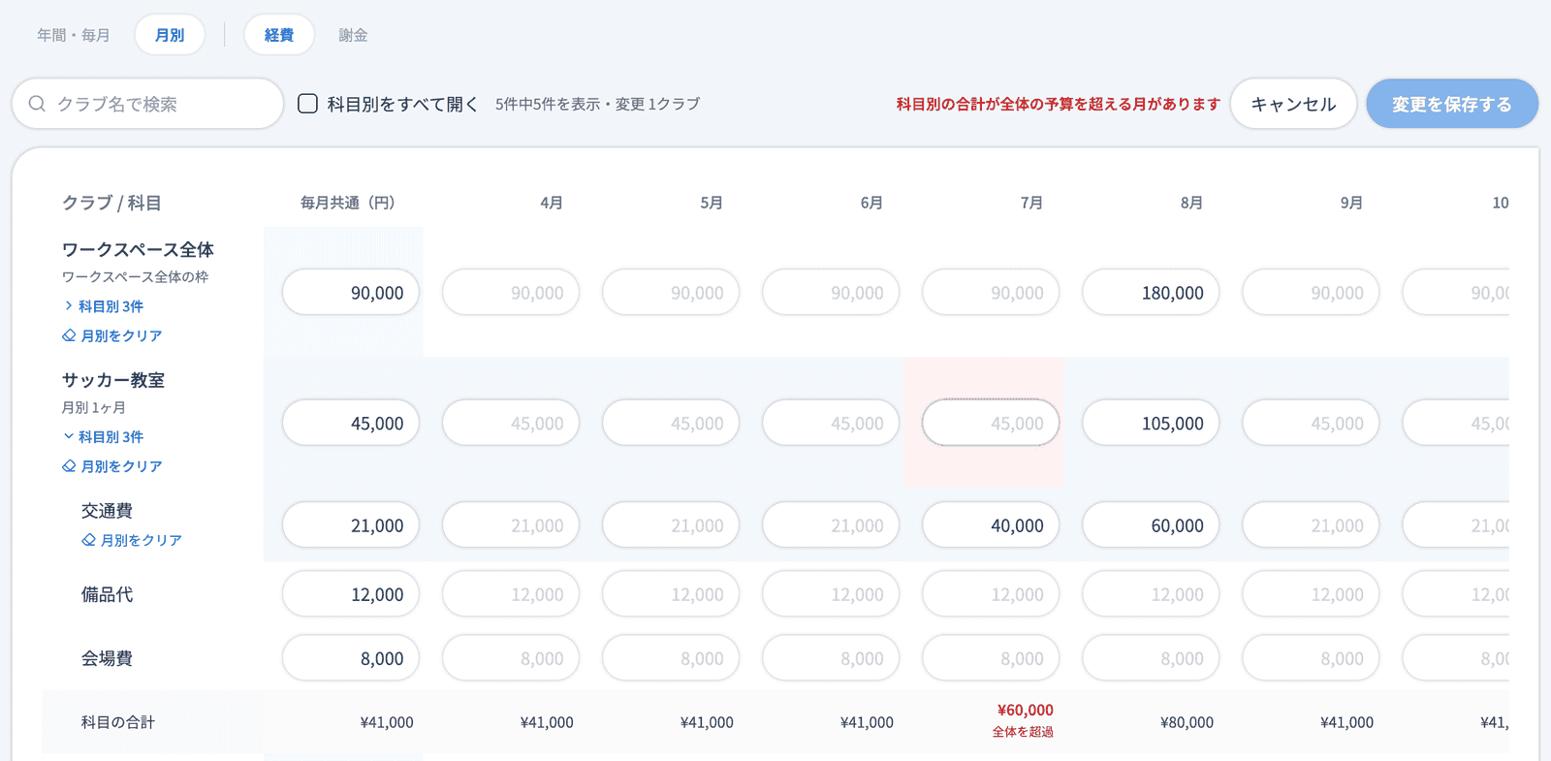Edit 会場費 毎月共通 value 8,000

(351, 658)
